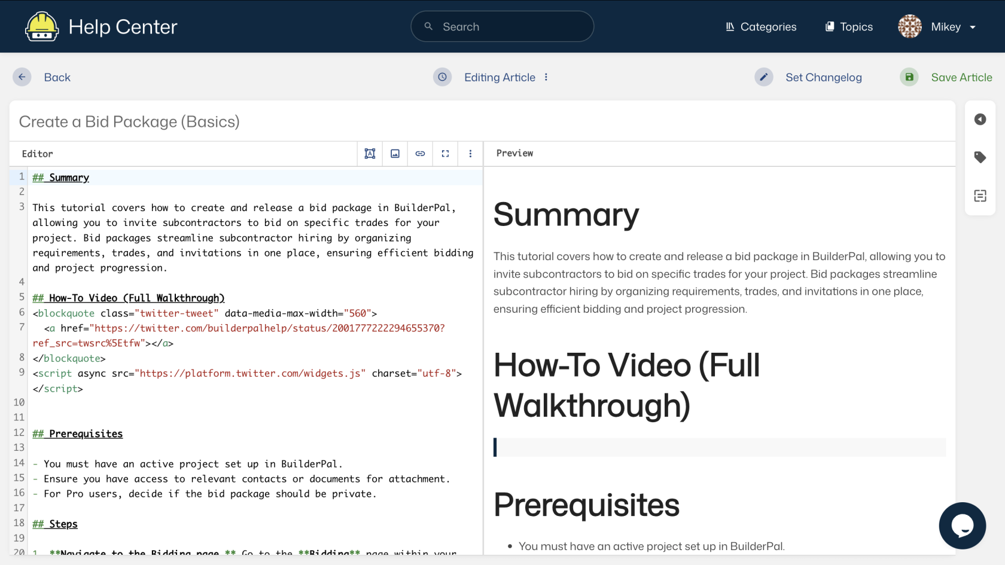Open the Editing Article options menu

point(546,77)
